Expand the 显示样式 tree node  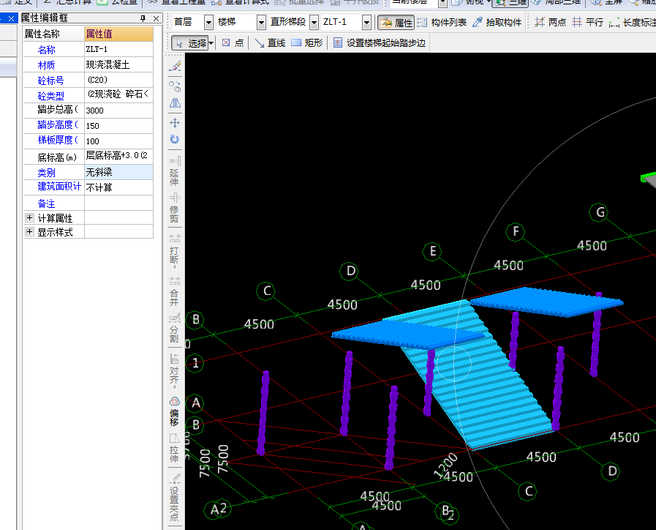(29, 232)
